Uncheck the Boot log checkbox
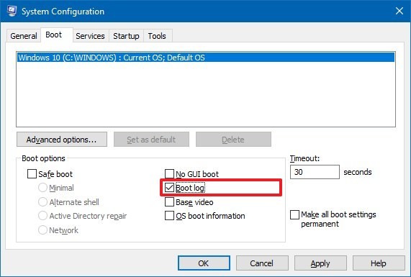The width and height of the screenshot is (411, 277). tap(169, 188)
